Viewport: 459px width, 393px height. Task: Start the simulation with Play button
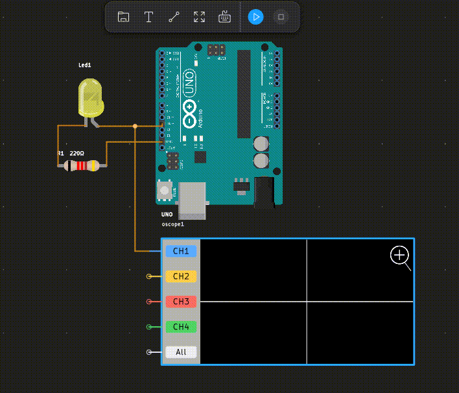[255, 17]
